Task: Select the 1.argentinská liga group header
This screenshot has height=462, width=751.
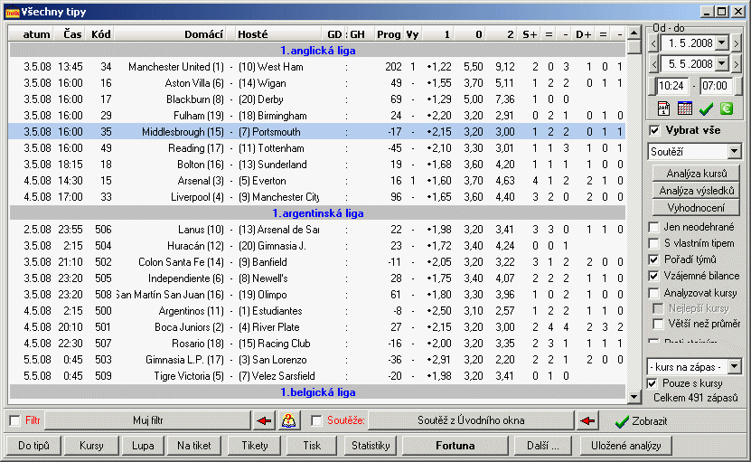Action: [x=317, y=213]
